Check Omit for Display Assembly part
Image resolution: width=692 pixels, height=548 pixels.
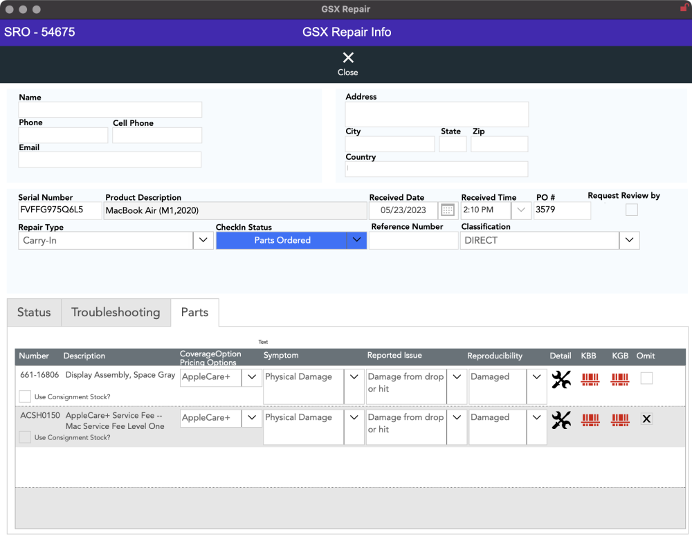(646, 378)
